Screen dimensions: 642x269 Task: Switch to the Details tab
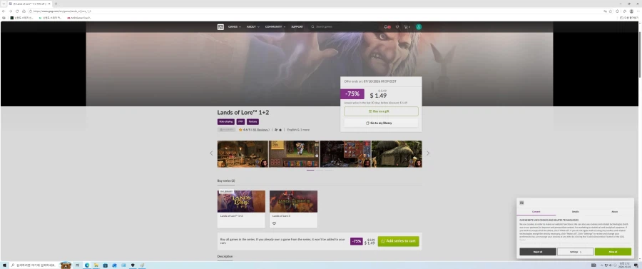pyautogui.click(x=575, y=212)
